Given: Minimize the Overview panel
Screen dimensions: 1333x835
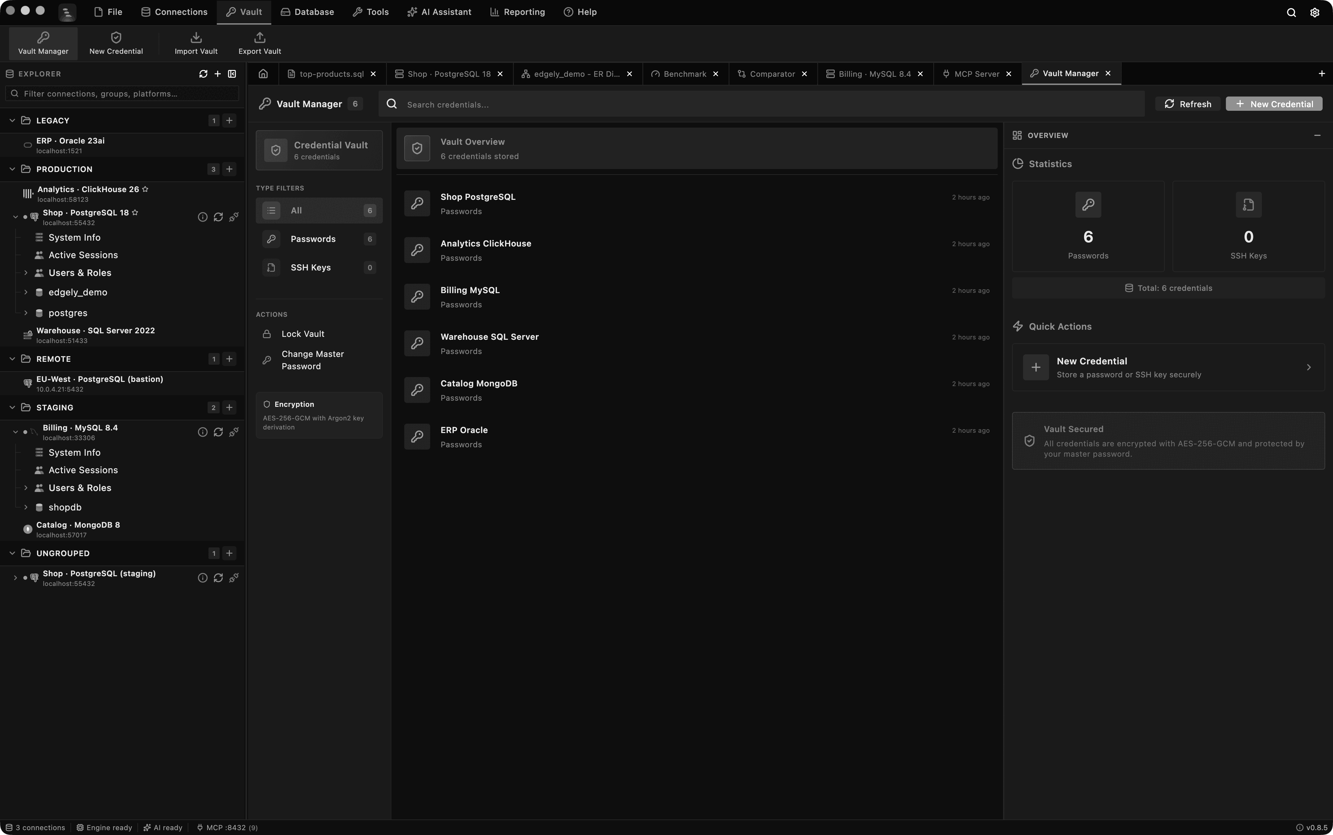Looking at the screenshot, I should point(1317,135).
